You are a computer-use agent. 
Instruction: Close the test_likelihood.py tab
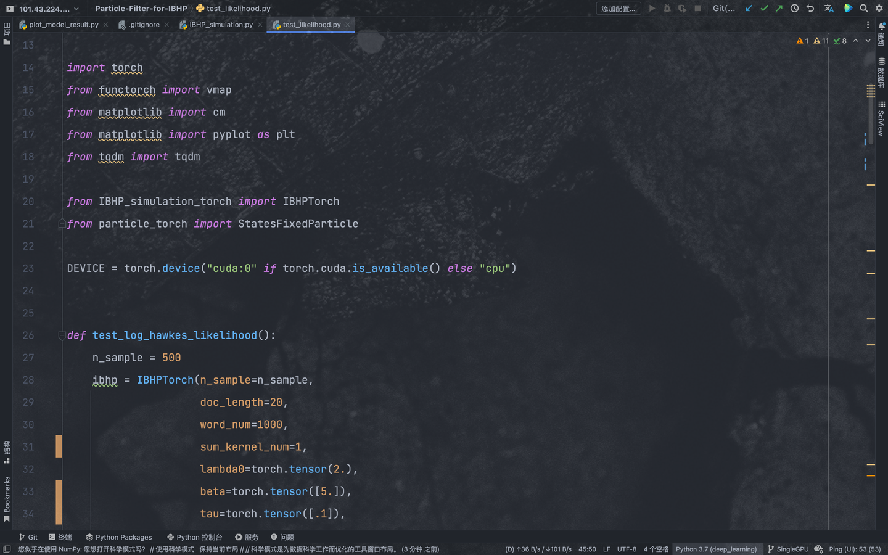[x=348, y=25]
